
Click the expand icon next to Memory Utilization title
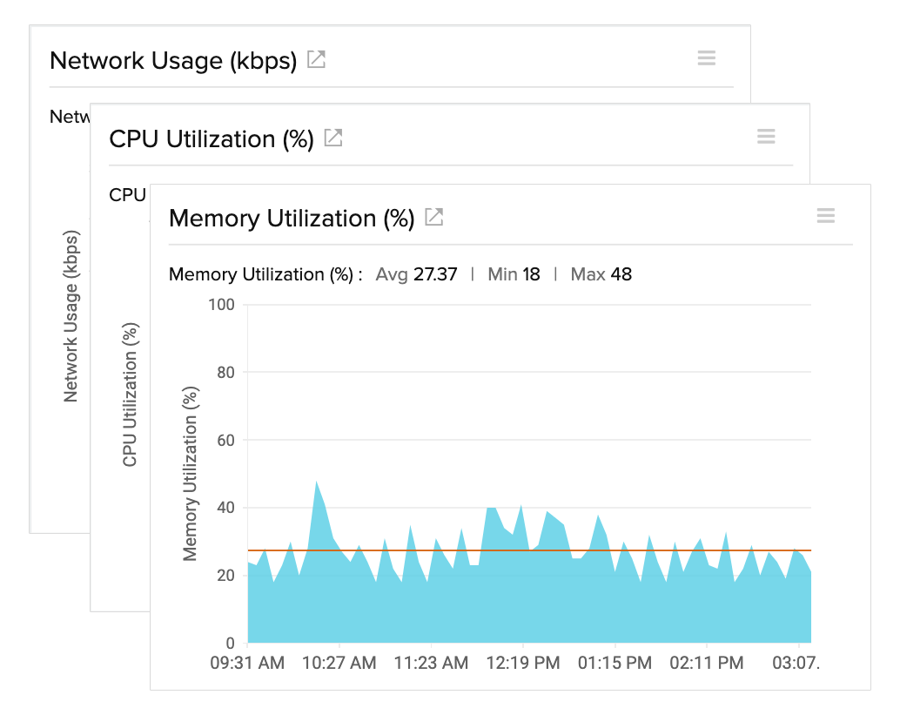point(433,219)
